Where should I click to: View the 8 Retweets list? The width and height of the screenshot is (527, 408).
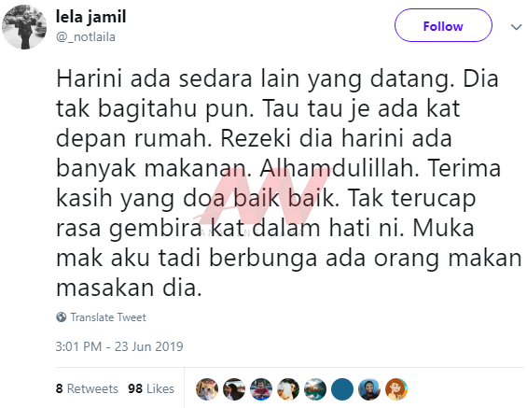[x=87, y=388]
